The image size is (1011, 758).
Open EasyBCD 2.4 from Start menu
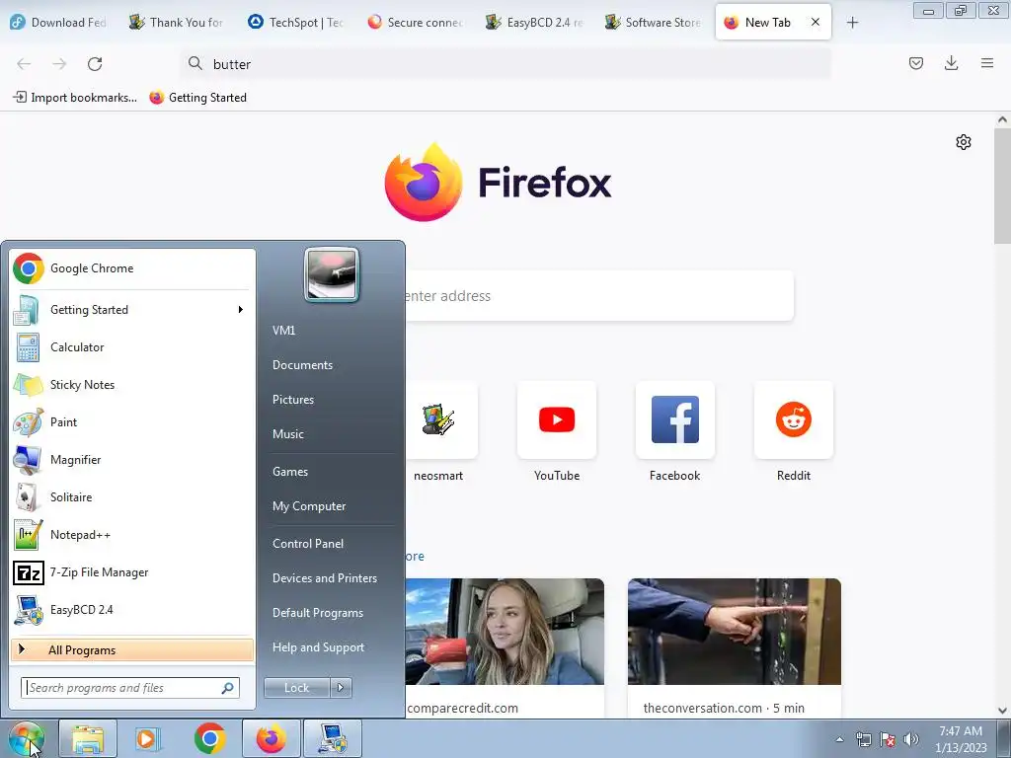[132, 610]
